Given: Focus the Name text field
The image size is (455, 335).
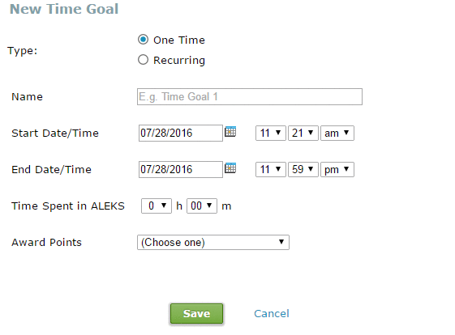Looking at the screenshot, I should (250, 97).
